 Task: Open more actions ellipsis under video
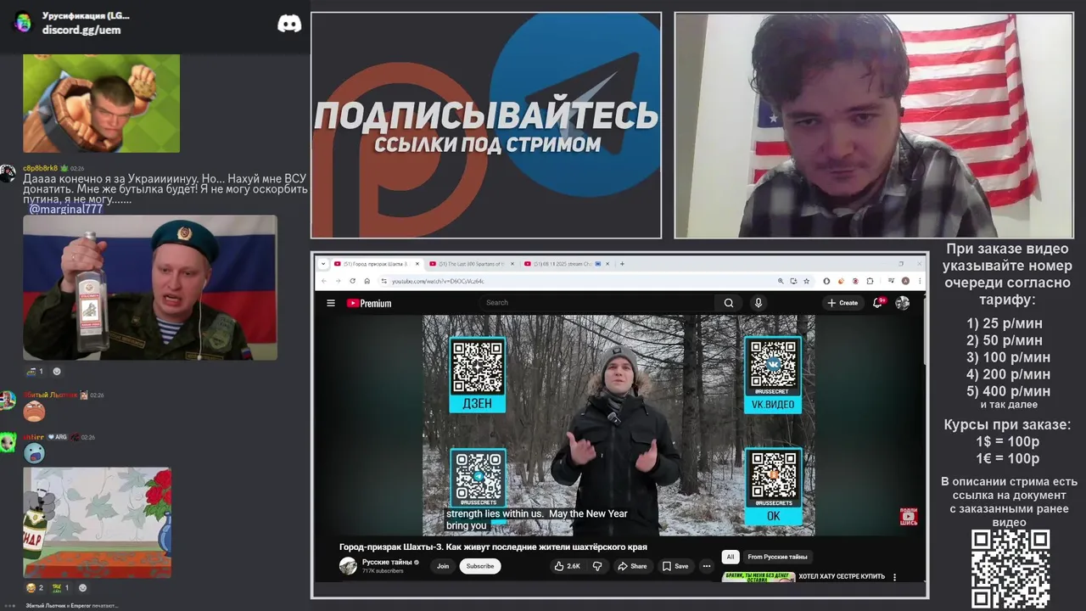706,566
